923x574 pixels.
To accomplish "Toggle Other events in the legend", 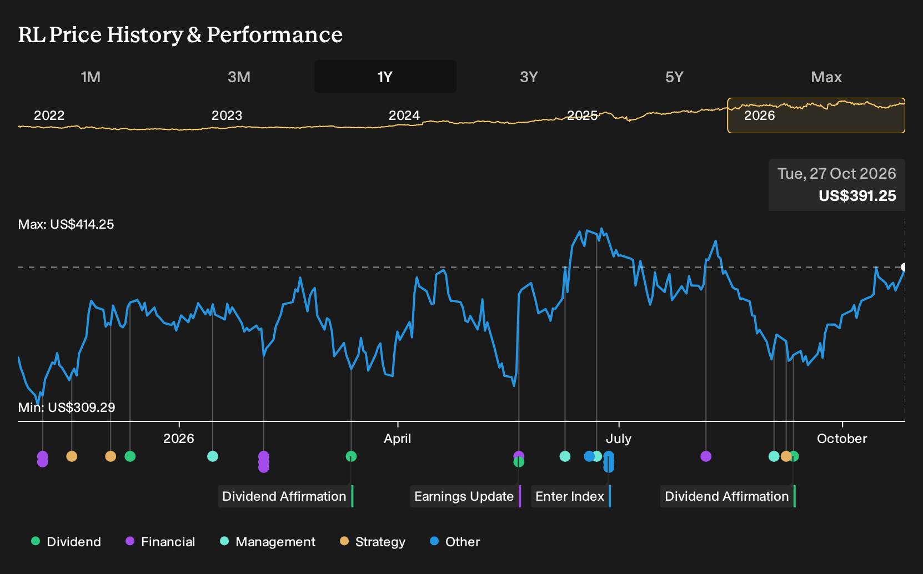I will coord(455,541).
